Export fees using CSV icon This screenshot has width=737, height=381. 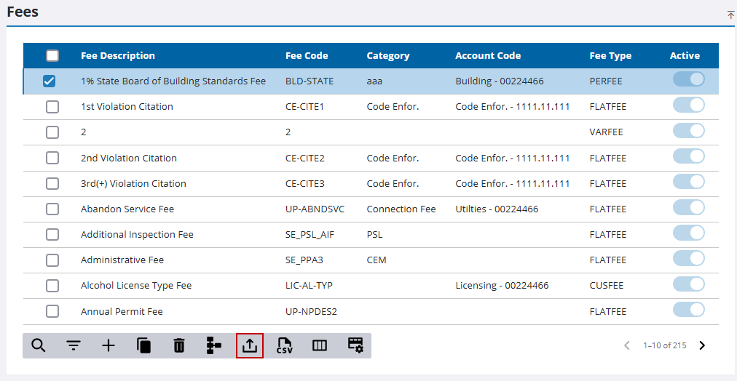pyautogui.click(x=284, y=345)
